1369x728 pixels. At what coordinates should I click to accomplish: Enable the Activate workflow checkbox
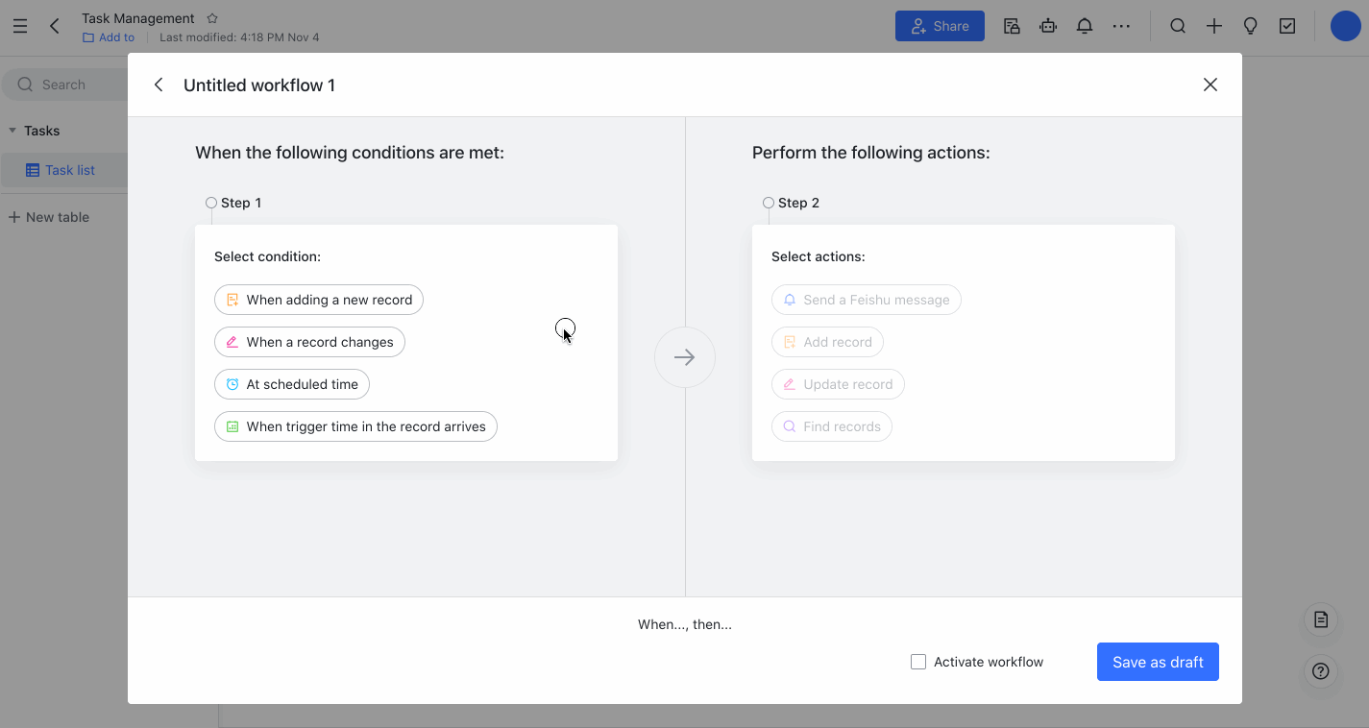[x=917, y=661]
